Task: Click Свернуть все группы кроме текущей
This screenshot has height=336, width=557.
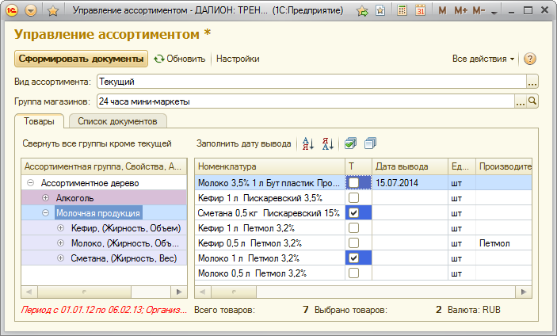Action: (x=97, y=143)
